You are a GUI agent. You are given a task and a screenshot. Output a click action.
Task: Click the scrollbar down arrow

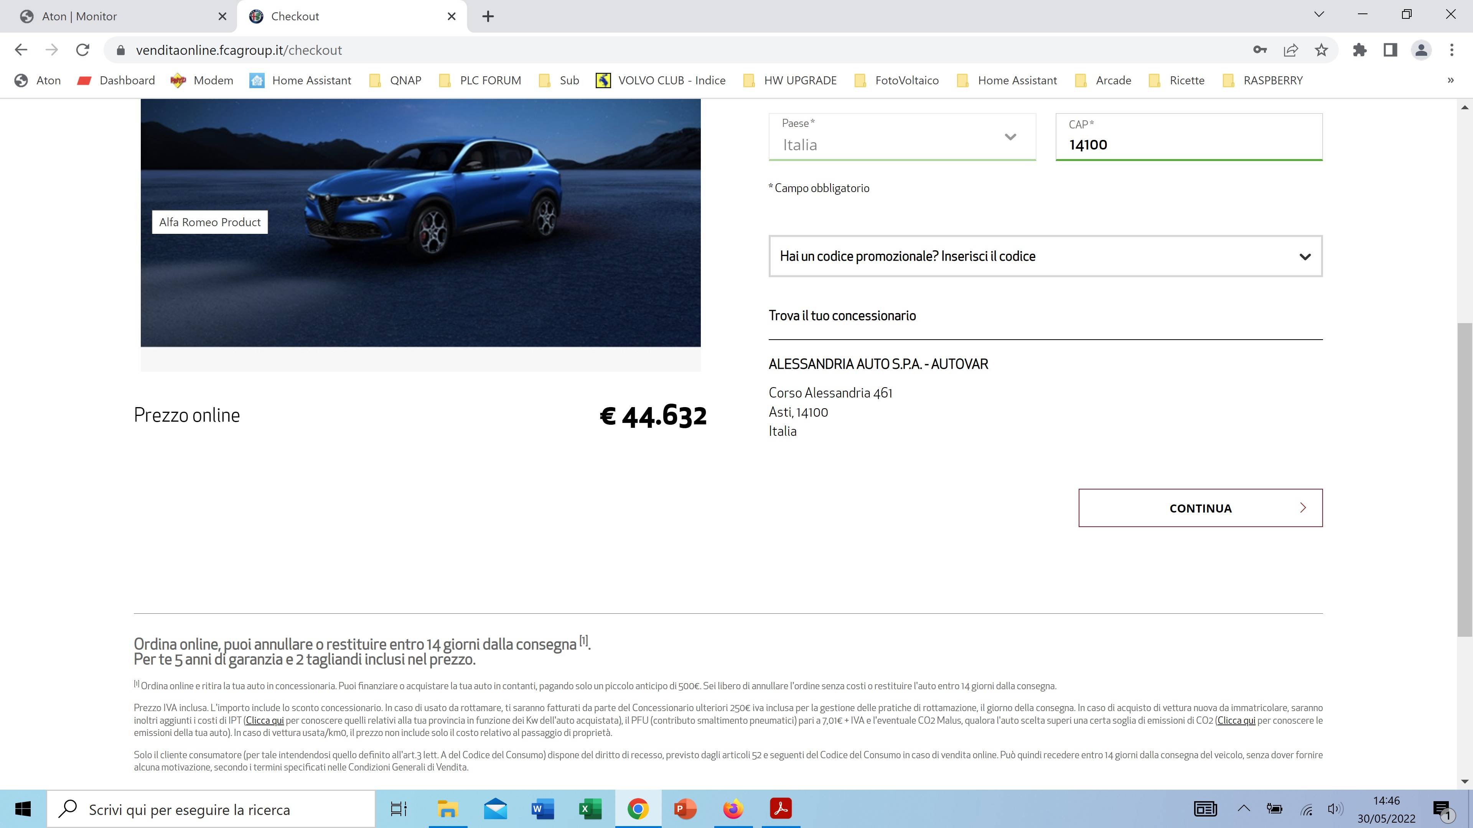pyautogui.click(x=1465, y=781)
